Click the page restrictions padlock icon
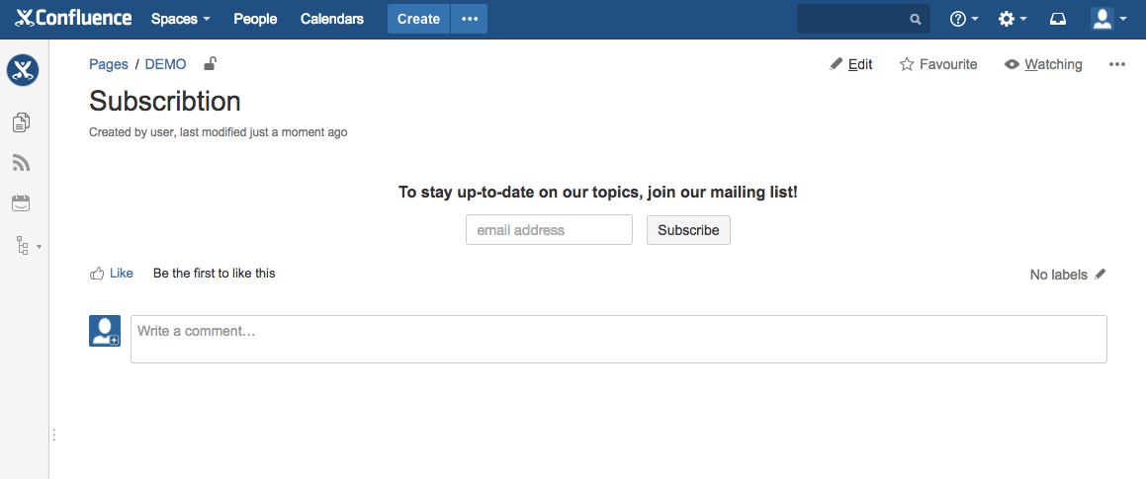The image size is (1146, 479). click(x=210, y=64)
